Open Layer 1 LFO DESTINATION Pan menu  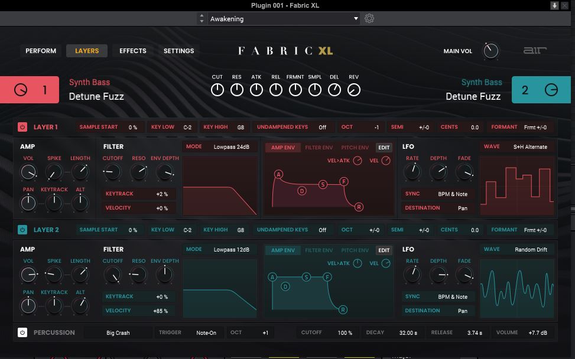coord(438,208)
